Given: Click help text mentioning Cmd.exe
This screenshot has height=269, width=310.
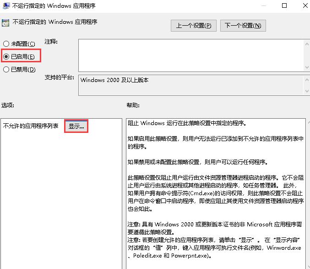Looking at the screenshot, I should click(x=215, y=193).
